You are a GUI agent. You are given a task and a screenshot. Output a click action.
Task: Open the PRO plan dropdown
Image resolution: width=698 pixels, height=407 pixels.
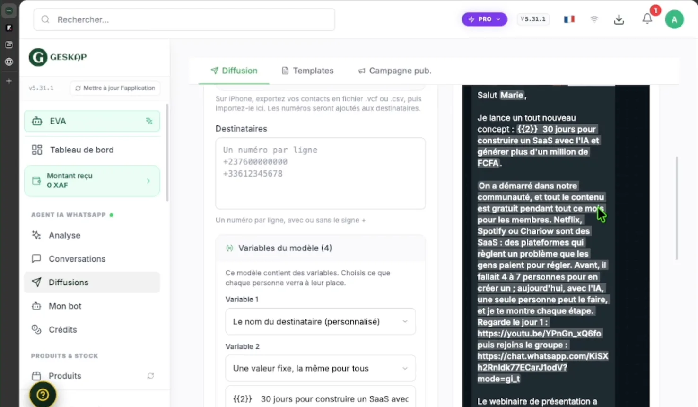(484, 19)
